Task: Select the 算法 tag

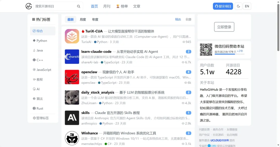Action: coord(43,99)
